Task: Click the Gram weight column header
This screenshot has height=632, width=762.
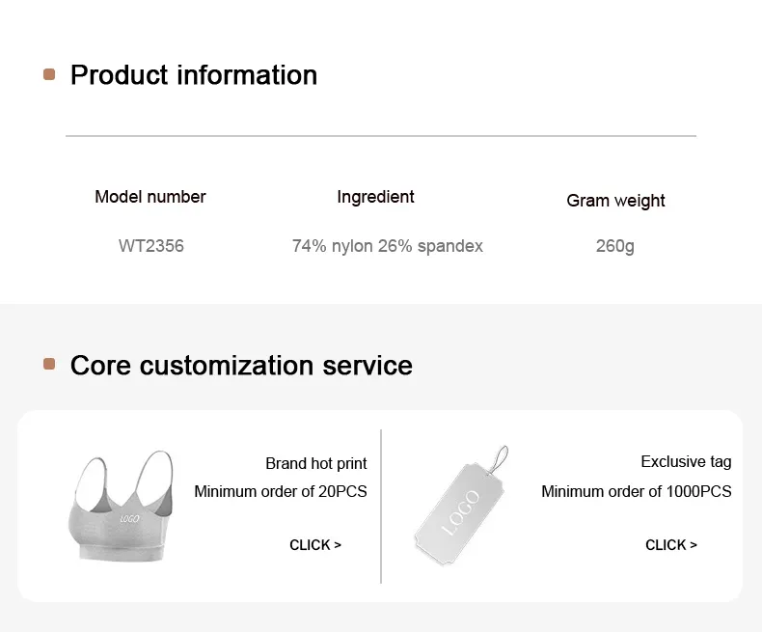Action: pyautogui.click(x=615, y=201)
